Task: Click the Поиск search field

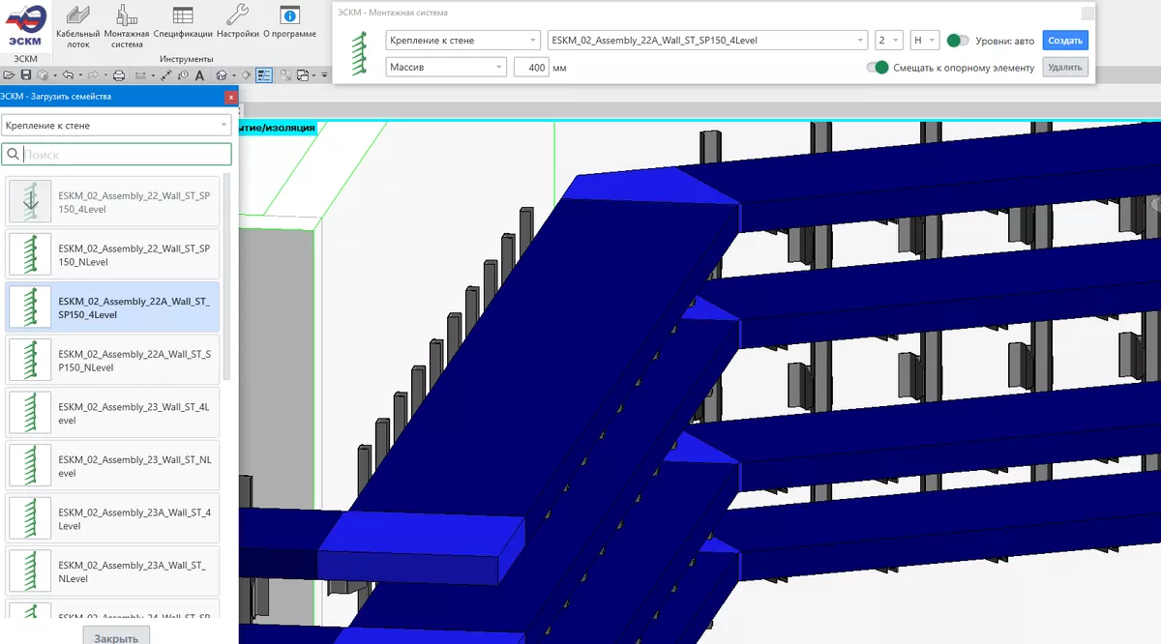Action: click(116, 154)
